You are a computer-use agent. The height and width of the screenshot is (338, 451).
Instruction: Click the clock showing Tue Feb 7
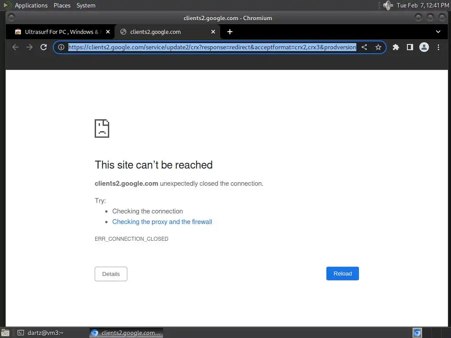point(423,5)
